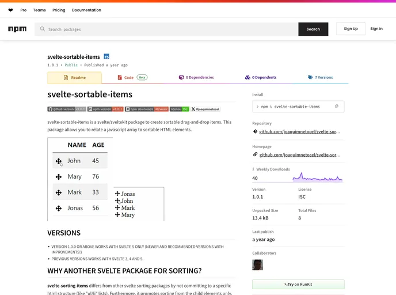
Task: Click the drag handle icon for John row
Action: pyautogui.click(x=59, y=161)
